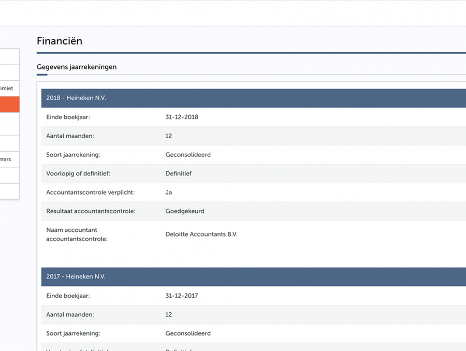Select the date value '31-12-2017'
Screen dimensions: 466x351
(182, 296)
